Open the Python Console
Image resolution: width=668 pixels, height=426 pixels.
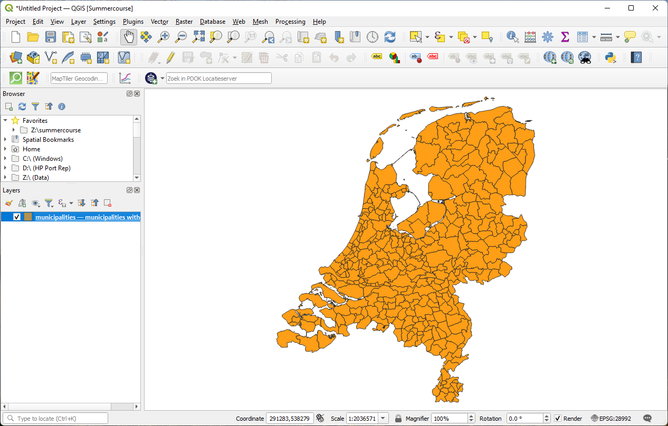[610, 58]
